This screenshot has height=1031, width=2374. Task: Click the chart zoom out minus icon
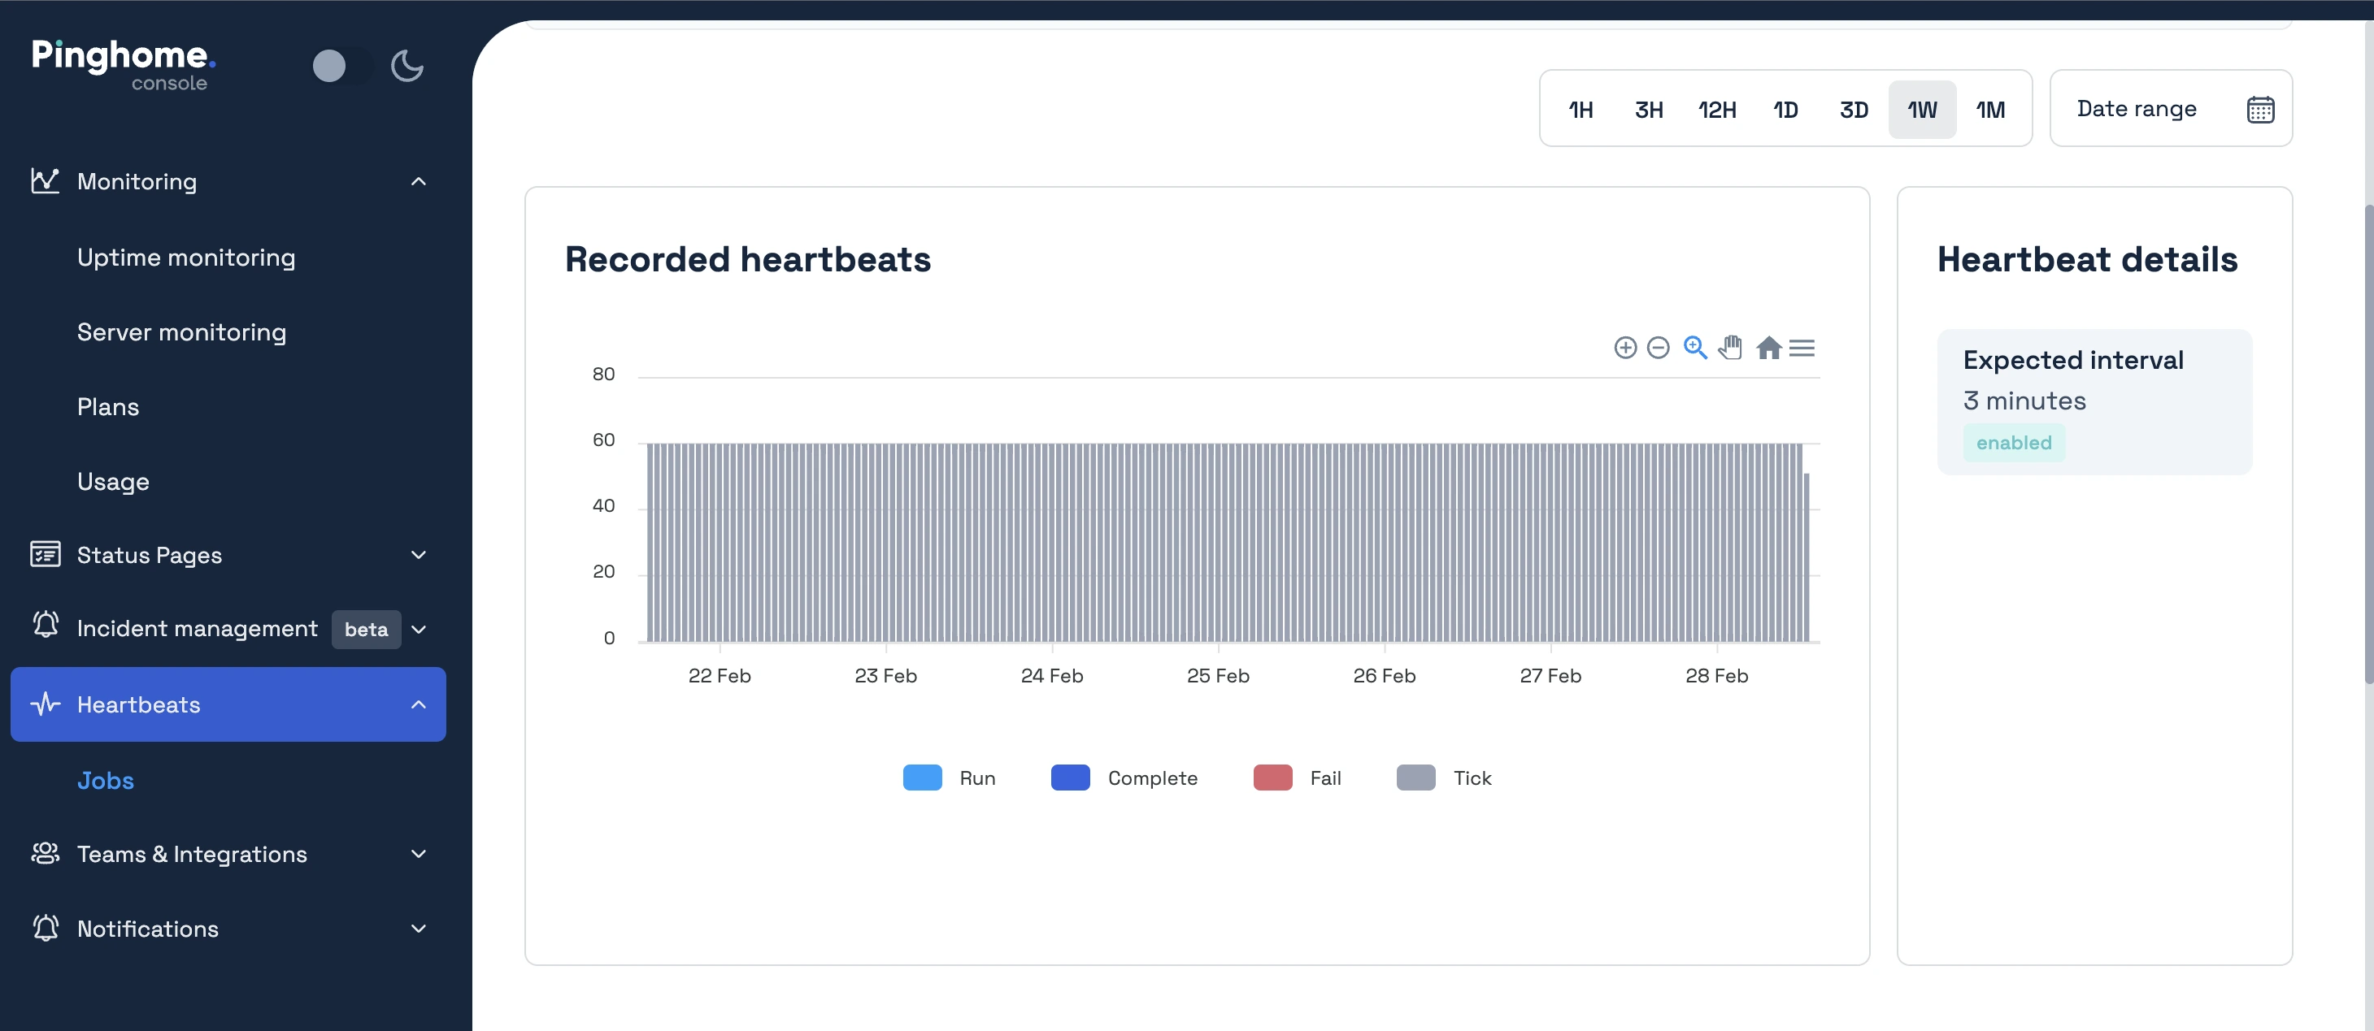pyautogui.click(x=1658, y=348)
